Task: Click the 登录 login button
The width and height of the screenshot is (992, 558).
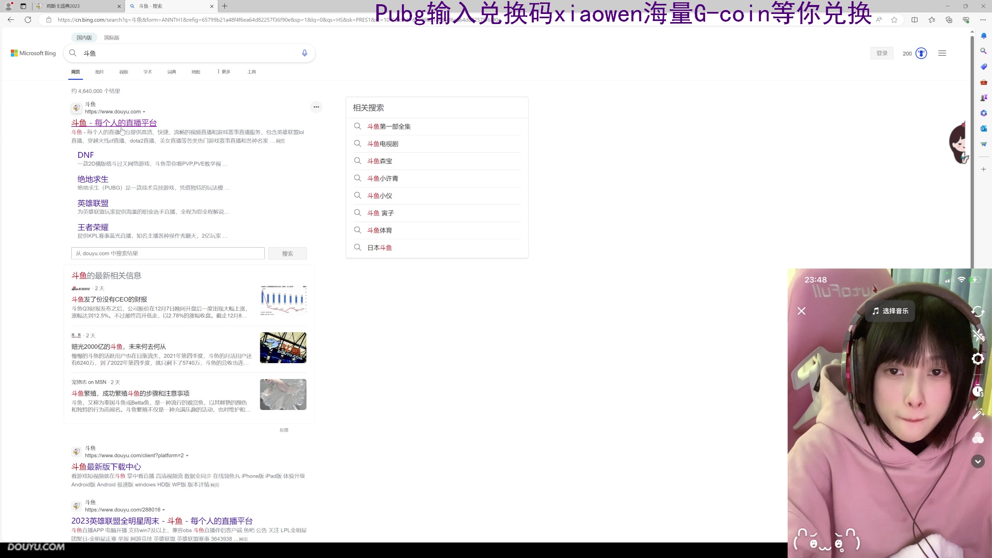Action: pyautogui.click(x=882, y=53)
